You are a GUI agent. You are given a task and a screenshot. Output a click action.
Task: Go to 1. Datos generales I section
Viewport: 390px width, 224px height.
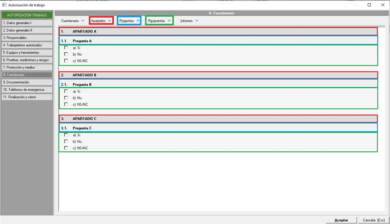(27, 23)
